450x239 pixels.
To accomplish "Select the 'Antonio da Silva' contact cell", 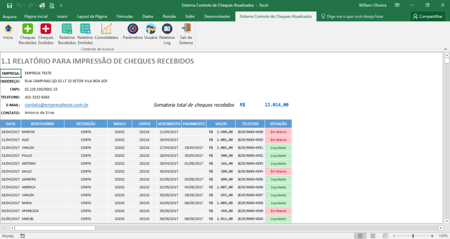I will (x=39, y=113).
